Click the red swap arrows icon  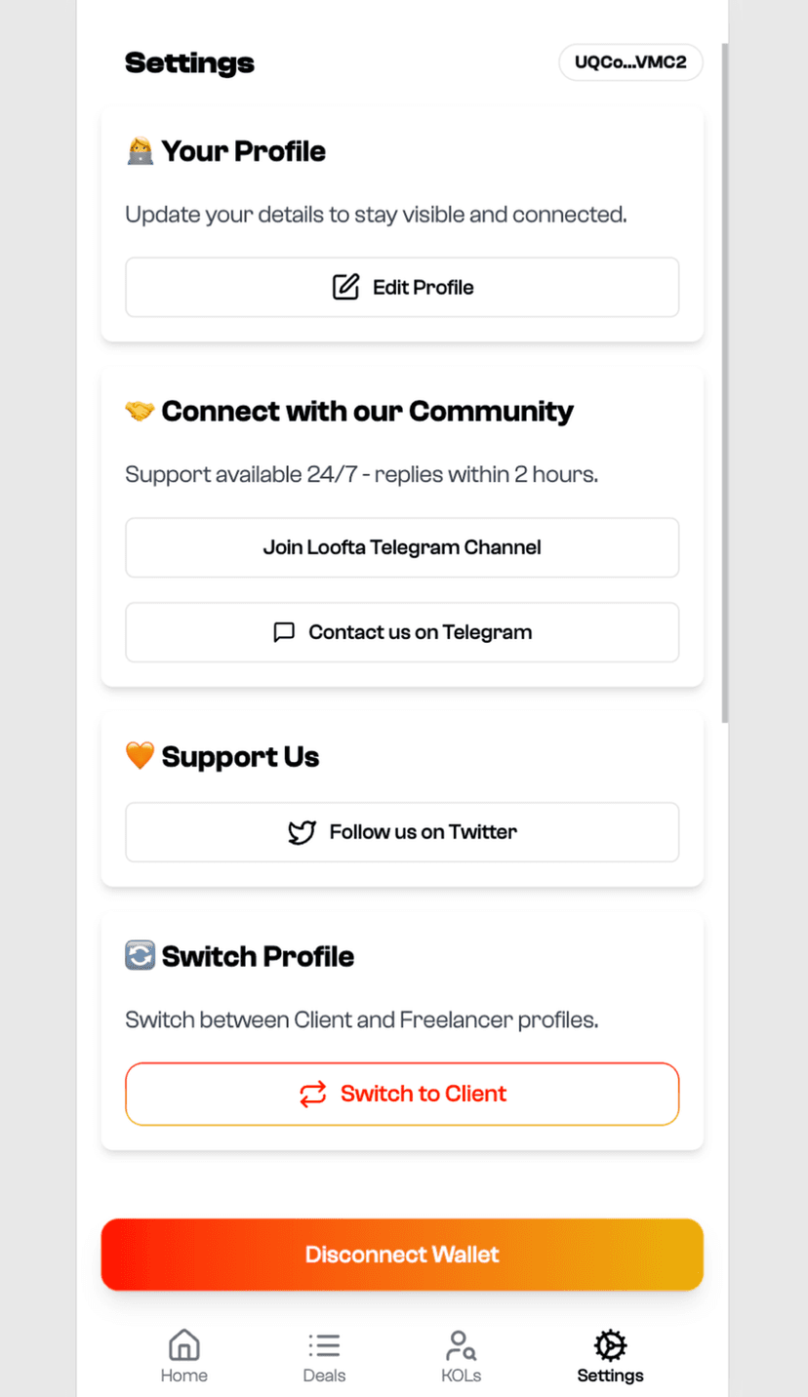click(x=312, y=1094)
